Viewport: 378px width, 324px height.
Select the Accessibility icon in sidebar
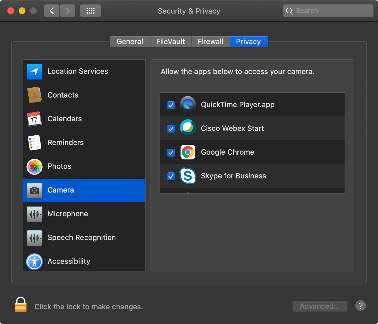coord(35,262)
